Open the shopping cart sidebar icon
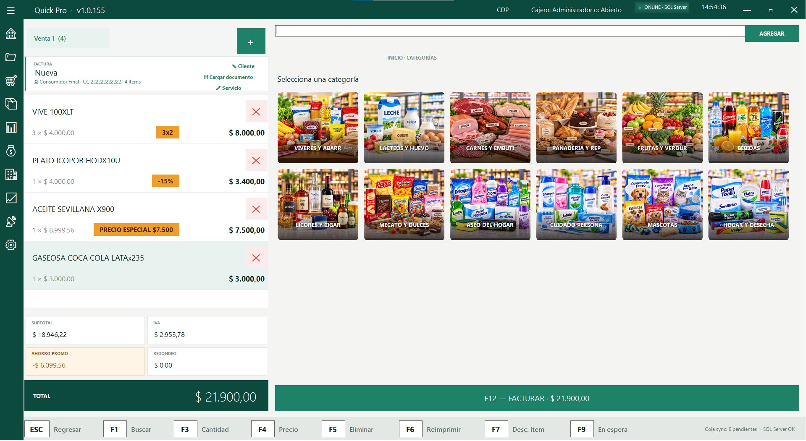Viewport: 806px width, 441px height. [11, 81]
